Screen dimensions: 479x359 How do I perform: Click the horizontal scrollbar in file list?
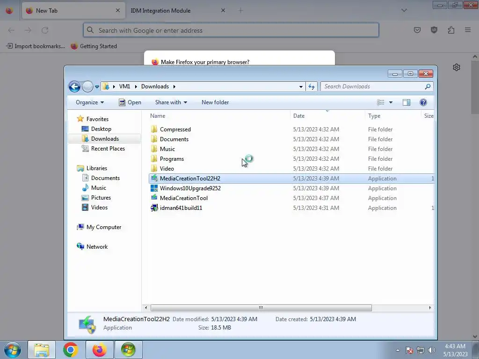[261, 308]
